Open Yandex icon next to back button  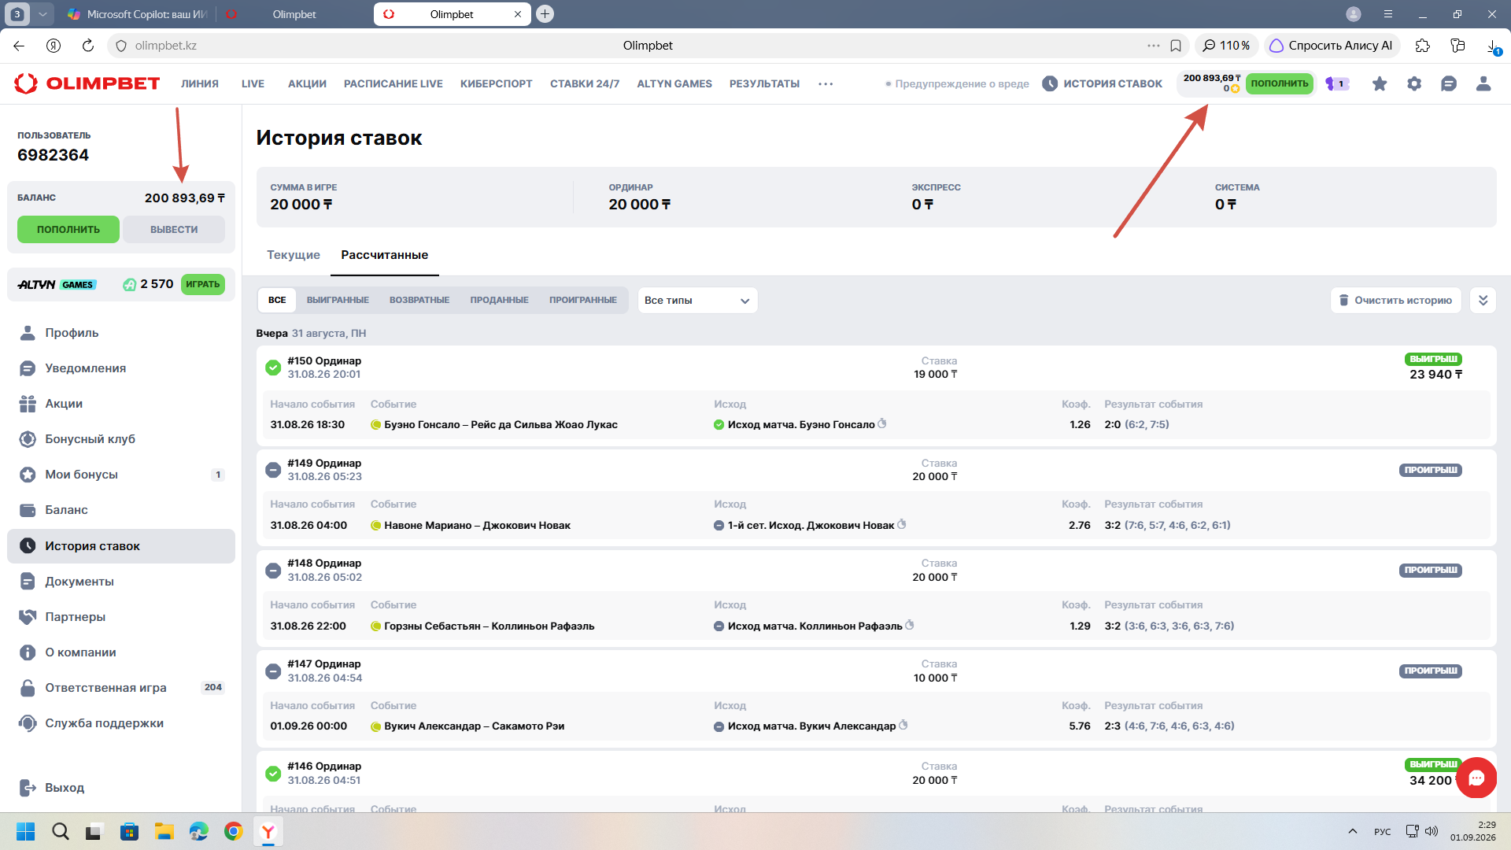pyautogui.click(x=54, y=46)
